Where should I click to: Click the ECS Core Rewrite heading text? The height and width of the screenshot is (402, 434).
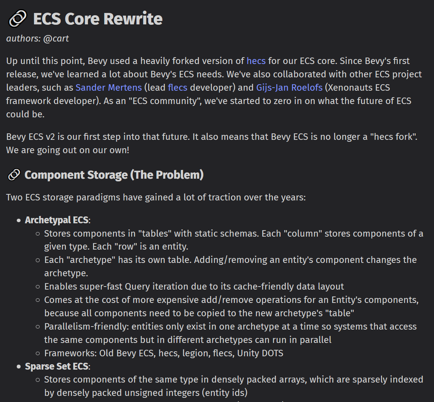pos(98,19)
